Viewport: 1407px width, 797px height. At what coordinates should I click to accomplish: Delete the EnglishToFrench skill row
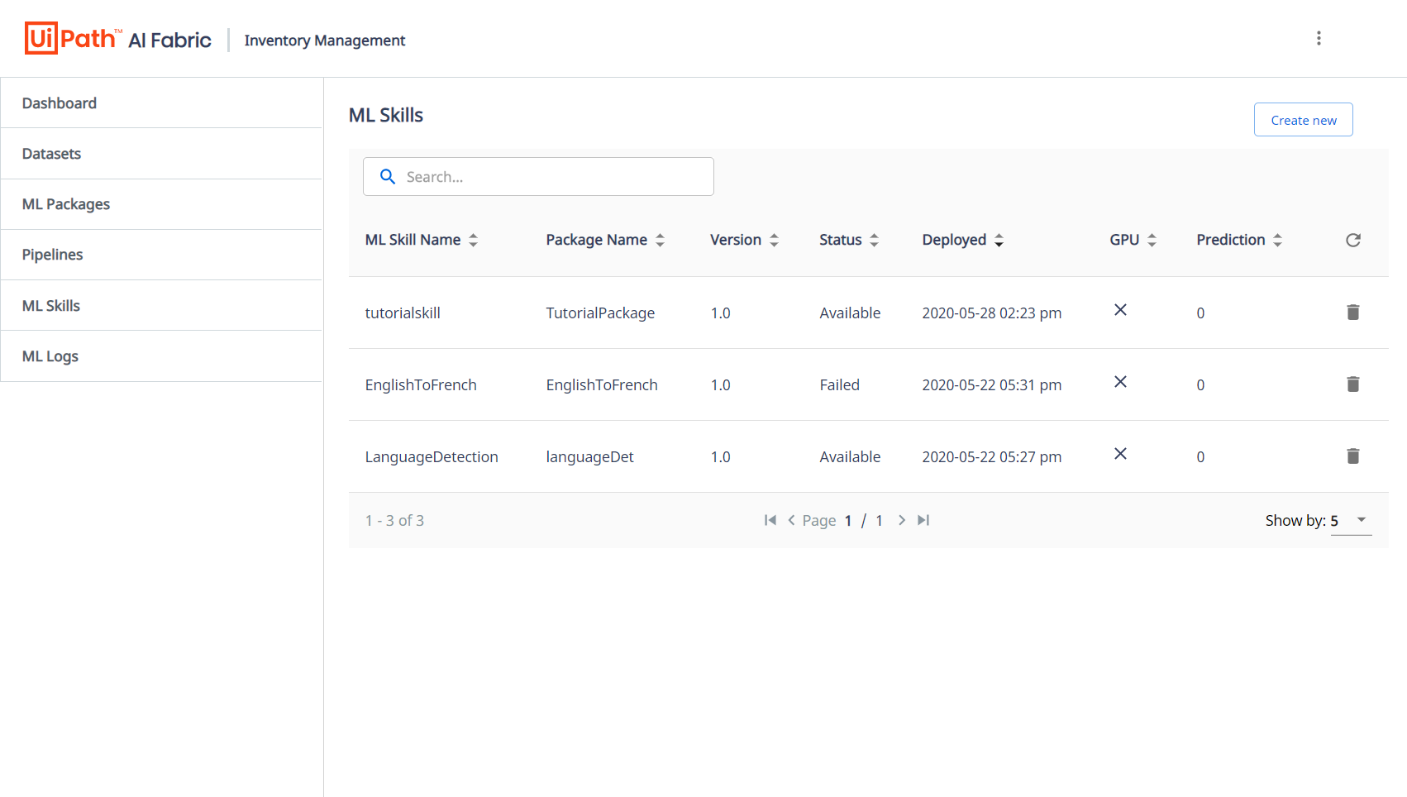click(x=1352, y=384)
